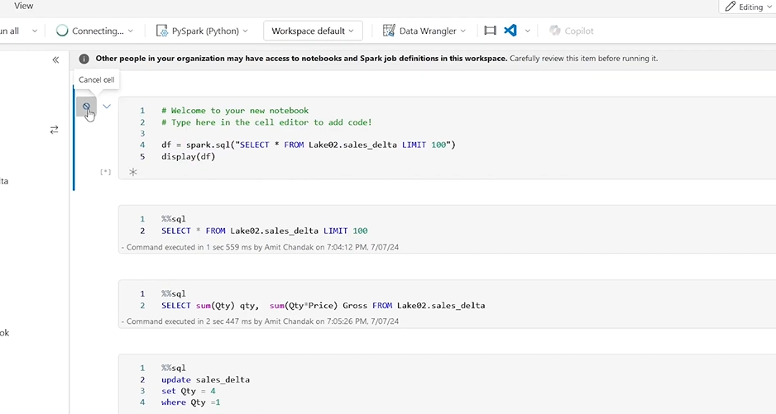Viewport: 776px width, 414px height.
Task: Expand the Connecting session dropdown arrow
Action: (x=130, y=31)
